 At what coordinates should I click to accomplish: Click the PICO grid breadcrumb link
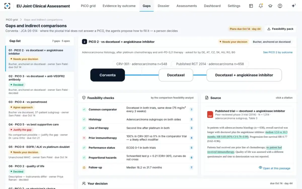coord(12,20)
